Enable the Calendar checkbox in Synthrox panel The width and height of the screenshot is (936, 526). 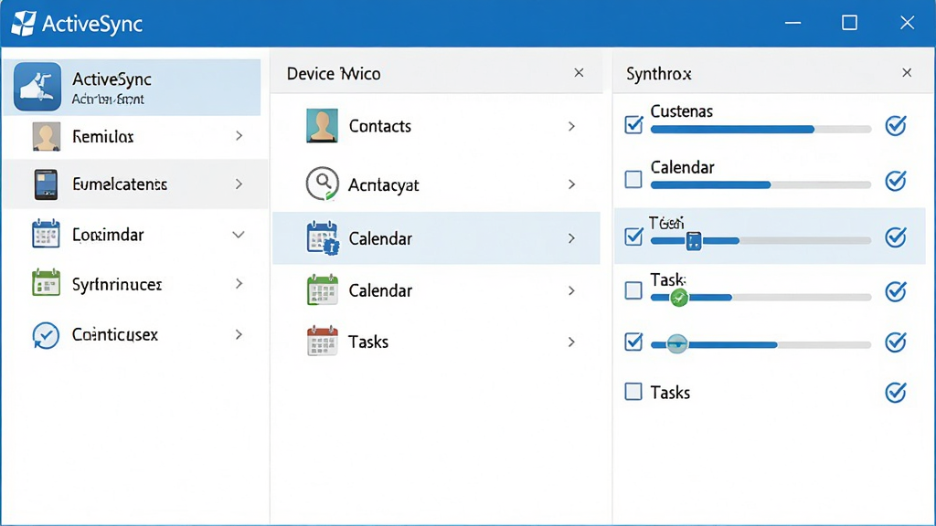click(x=633, y=180)
